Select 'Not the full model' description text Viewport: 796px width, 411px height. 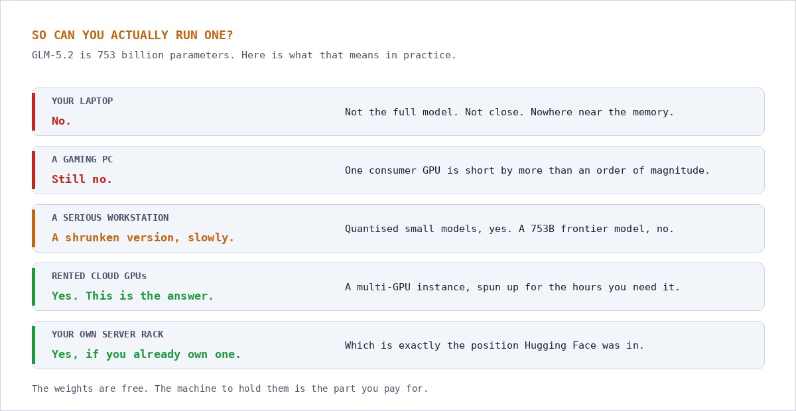[x=509, y=112]
